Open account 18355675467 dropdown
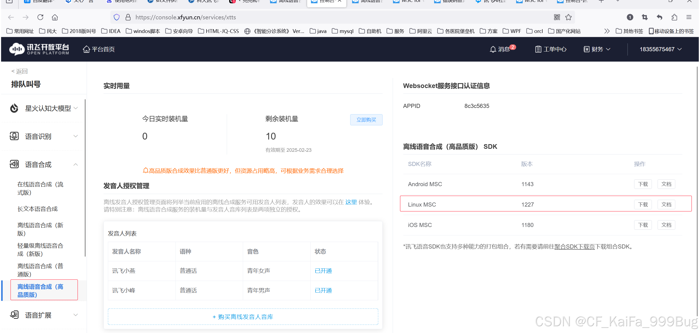This screenshot has width=699, height=333. point(661,49)
